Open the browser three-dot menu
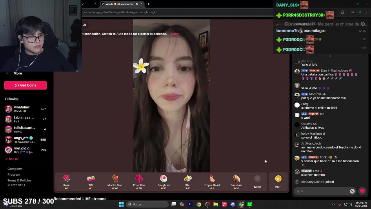 367,12
